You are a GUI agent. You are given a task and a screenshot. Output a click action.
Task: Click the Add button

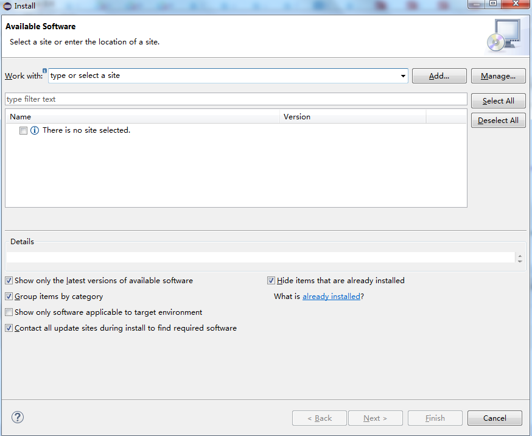(x=439, y=76)
